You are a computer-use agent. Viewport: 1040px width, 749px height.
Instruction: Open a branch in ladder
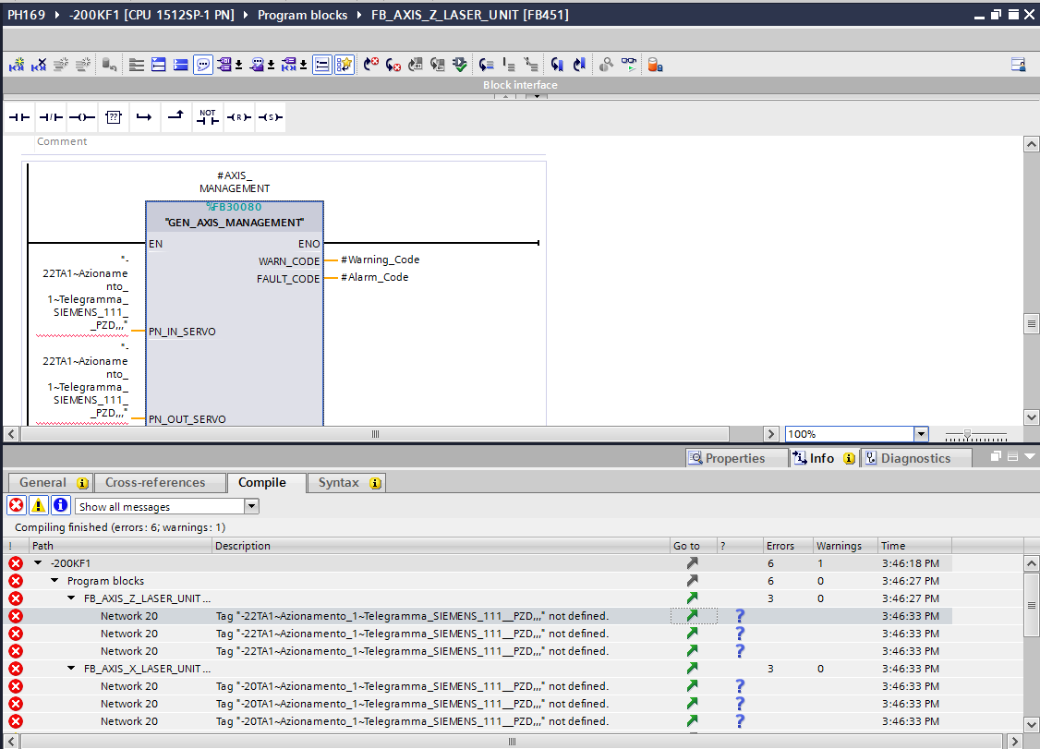144,117
